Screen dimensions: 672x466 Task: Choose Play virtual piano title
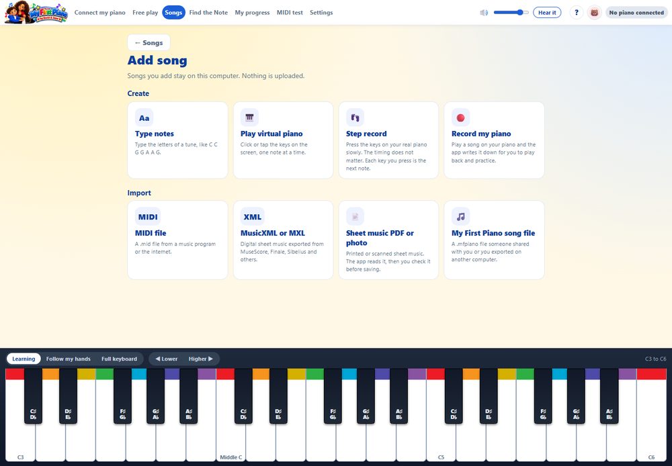pyautogui.click(x=271, y=134)
